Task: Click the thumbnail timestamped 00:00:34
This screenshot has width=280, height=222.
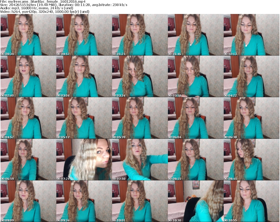Action: pos(28,35)
